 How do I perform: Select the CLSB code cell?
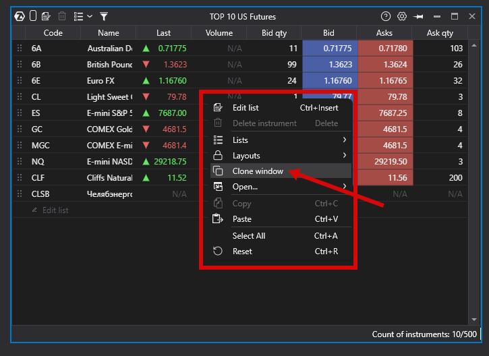53,194
